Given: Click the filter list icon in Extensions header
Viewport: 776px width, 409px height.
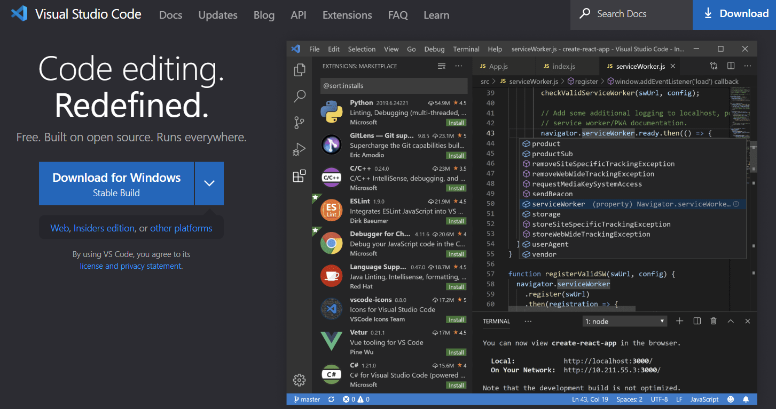Looking at the screenshot, I should pos(442,66).
